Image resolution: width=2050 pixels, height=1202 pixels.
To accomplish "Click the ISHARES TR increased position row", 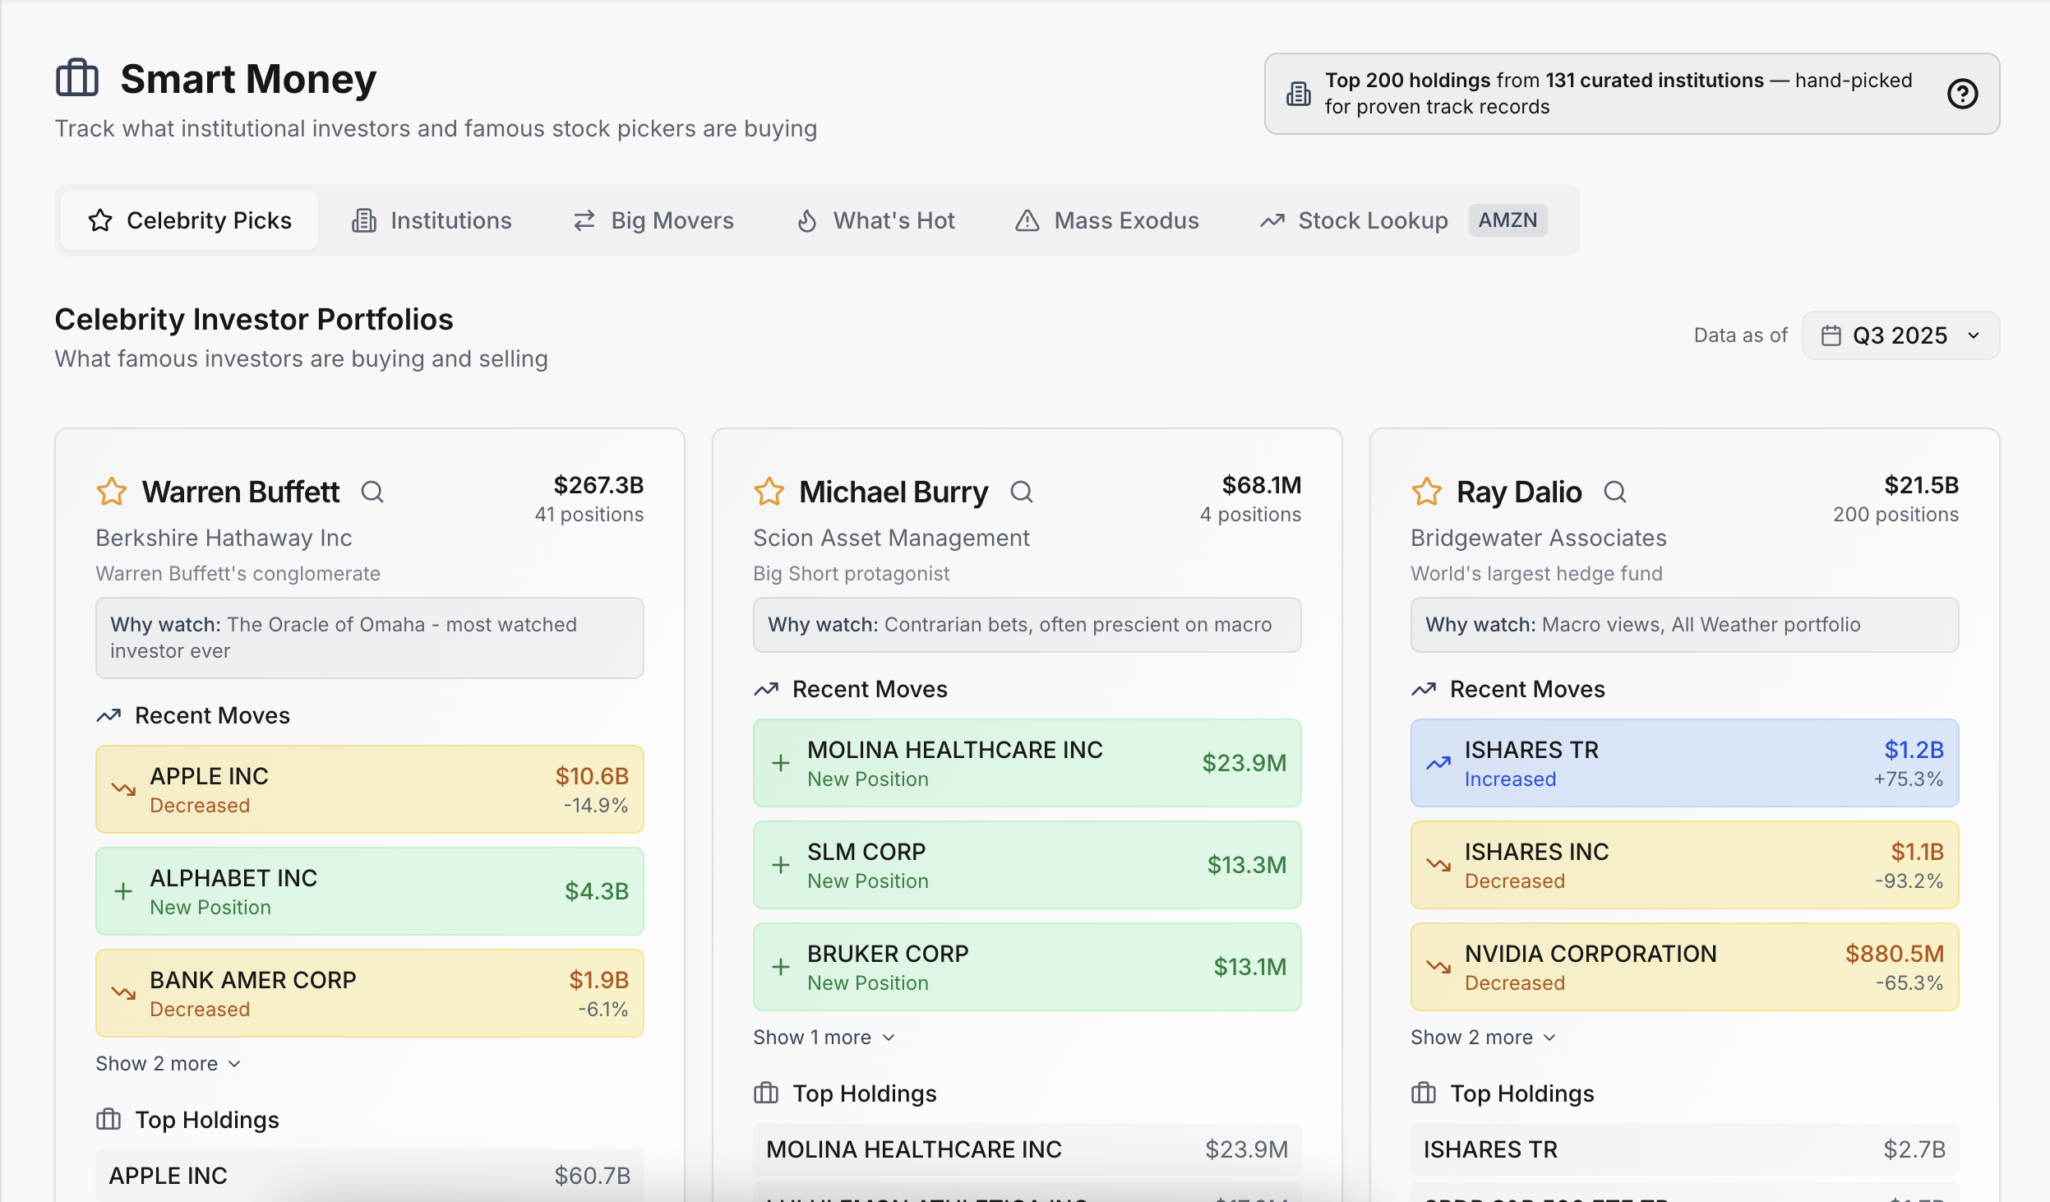I will (1684, 762).
